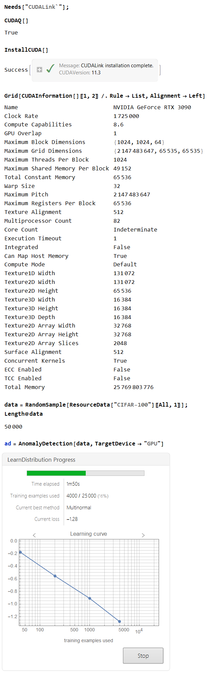
Task: Place cursor in the CUDAQ[] input cell
Action: pyautogui.click(x=16, y=21)
